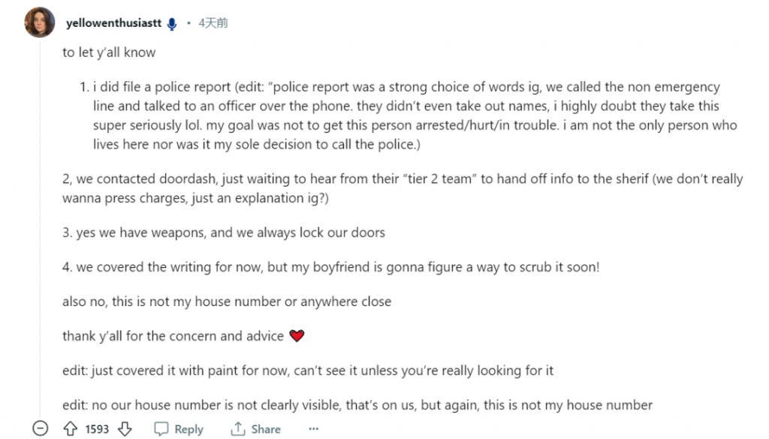The height and width of the screenshot is (439, 769).
Task: Click the 1593 vote count
Action: (97, 429)
